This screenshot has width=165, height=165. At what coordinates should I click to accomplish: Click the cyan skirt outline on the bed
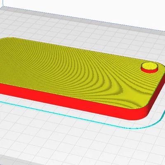pos(82,118)
